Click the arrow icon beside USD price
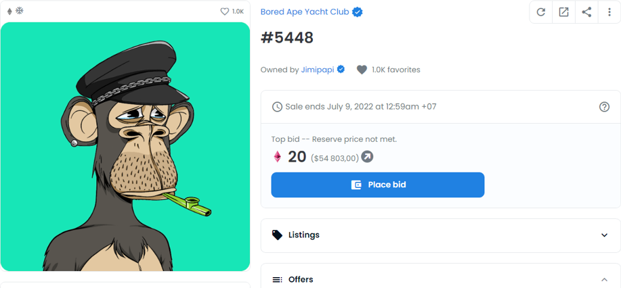 (x=367, y=157)
